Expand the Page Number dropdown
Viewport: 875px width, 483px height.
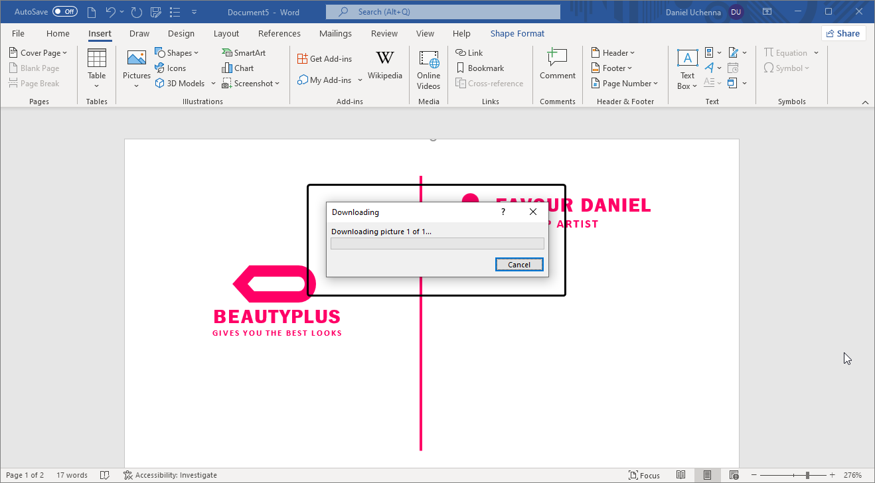coord(625,84)
